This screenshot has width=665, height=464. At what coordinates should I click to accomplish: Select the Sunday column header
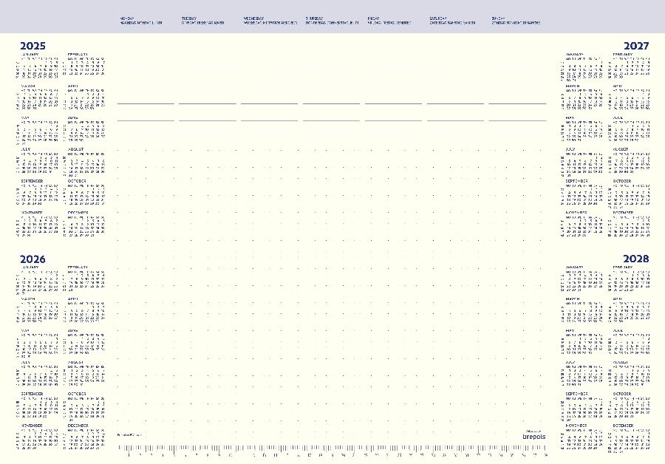(516, 21)
